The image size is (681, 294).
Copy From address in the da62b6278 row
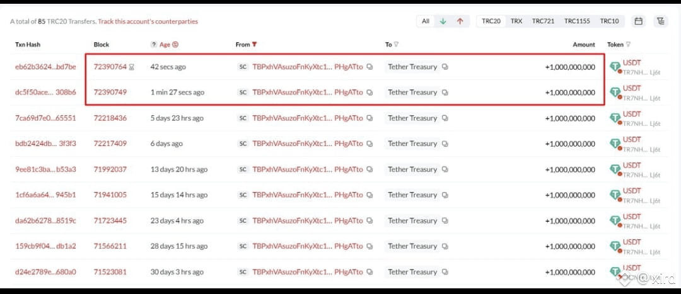coord(370,221)
